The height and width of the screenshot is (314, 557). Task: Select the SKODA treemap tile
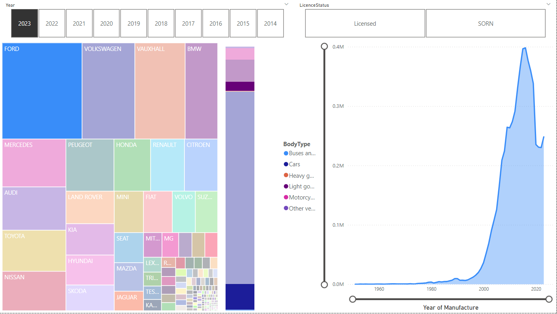coord(90,298)
